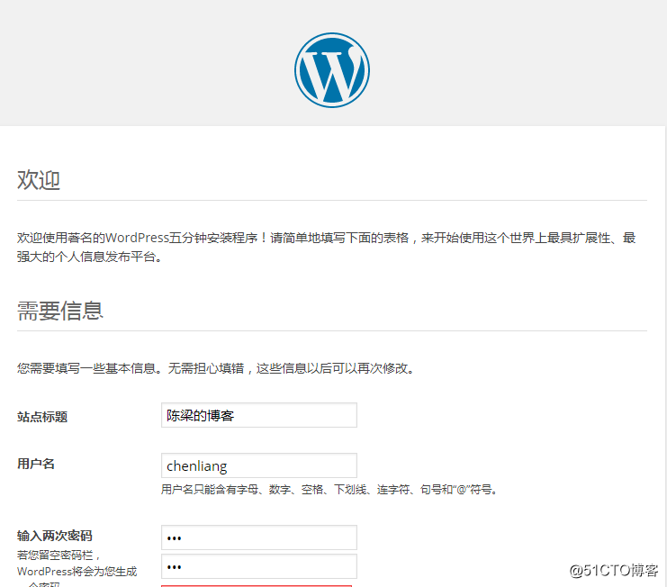Screen dimensions: 667x587
Task: Click the 若您留空密码栏 hint text
Action: 77,570
